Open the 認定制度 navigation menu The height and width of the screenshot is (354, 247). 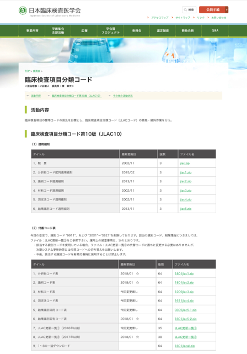[163, 30]
